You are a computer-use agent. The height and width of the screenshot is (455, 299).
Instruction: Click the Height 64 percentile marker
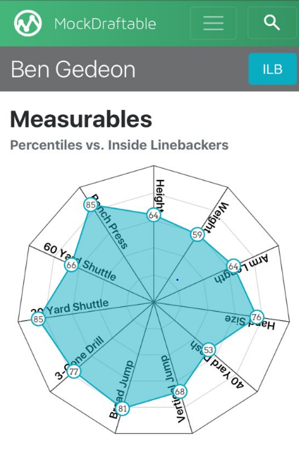pos(154,215)
